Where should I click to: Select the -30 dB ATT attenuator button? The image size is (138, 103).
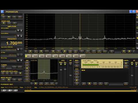click(x=20, y=17)
